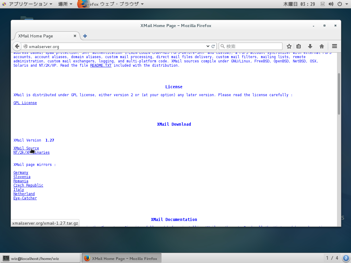Open the README.TXT link
The width and height of the screenshot is (351, 263).
(x=101, y=65)
